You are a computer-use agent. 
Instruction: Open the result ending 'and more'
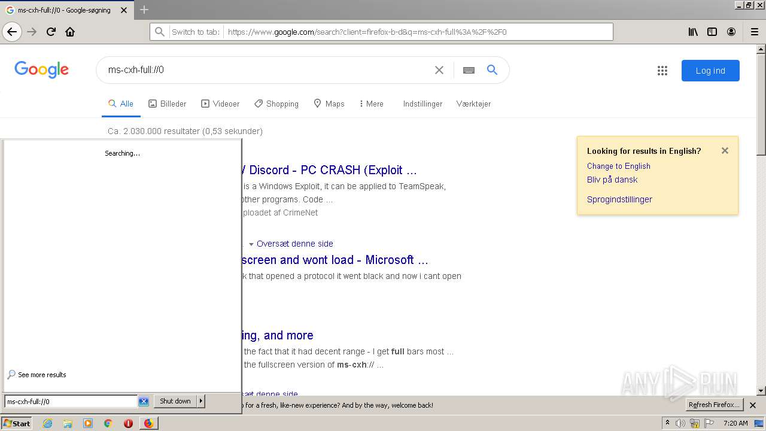tap(278, 335)
